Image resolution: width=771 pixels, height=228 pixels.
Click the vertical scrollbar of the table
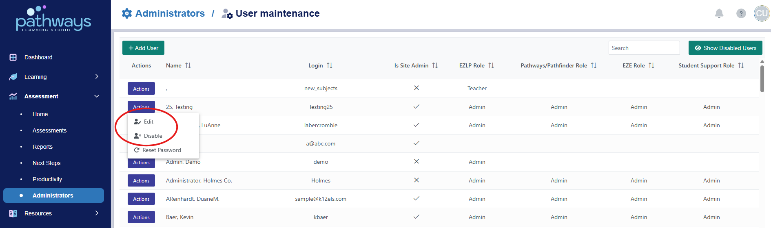[x=762, y=79]
